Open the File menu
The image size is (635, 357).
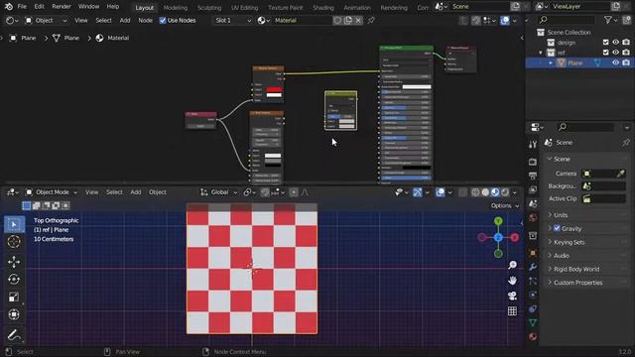click(x=22, y=7)
